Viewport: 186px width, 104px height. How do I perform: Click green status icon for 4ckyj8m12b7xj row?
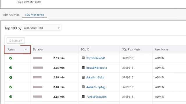(x=11, y=77)
